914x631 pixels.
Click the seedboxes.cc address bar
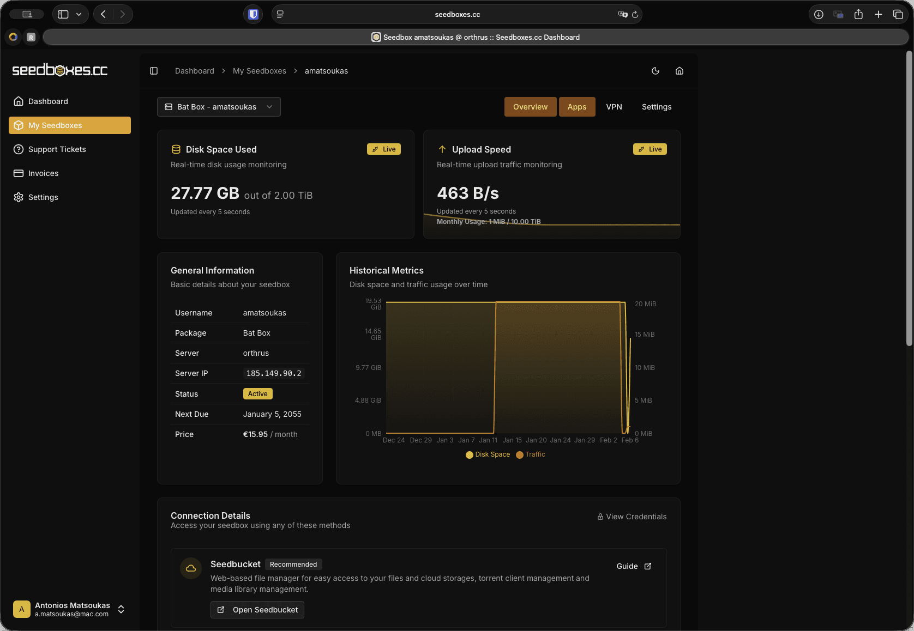(457, 15)
